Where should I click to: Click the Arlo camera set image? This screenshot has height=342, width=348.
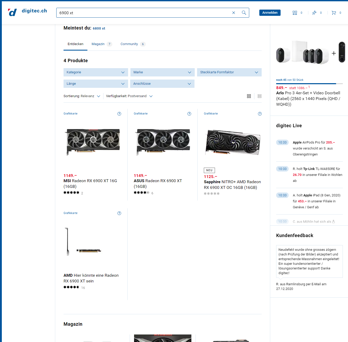(x=310, y=52)
